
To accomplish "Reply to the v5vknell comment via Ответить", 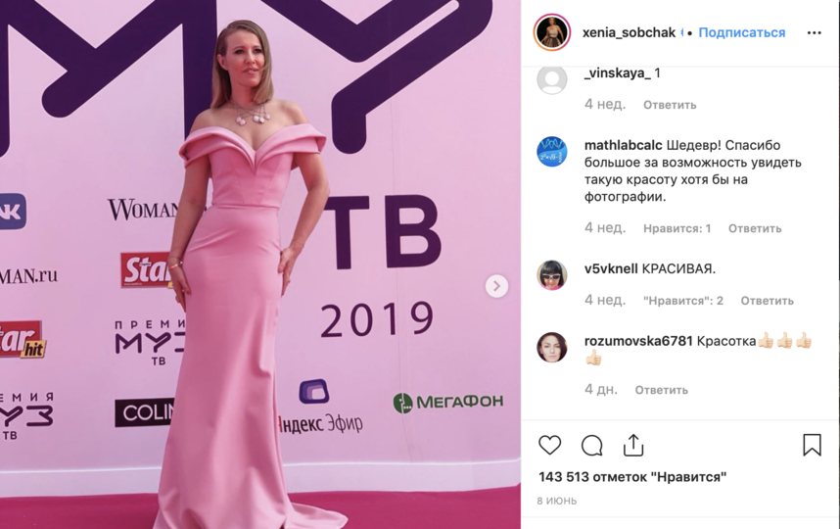I will click(x=768, y=301).
